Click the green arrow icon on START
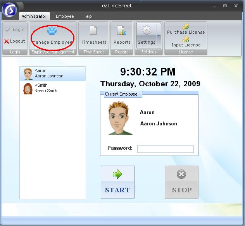This screenshot has height=226, width=245. point(117,174)
